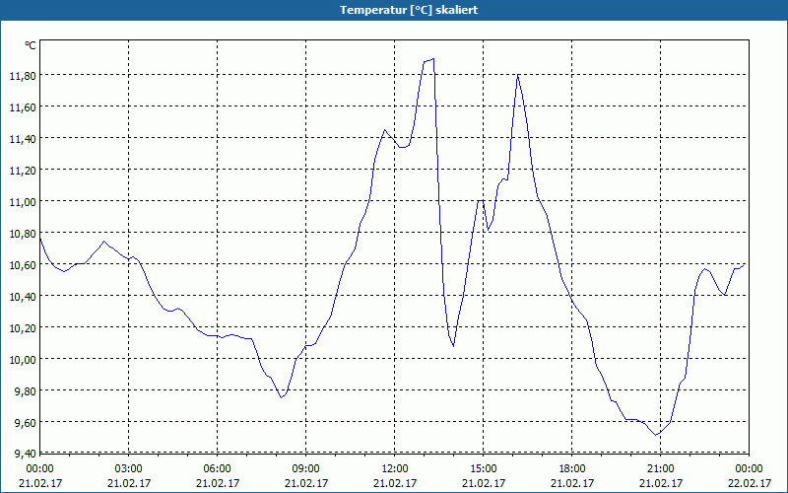Click the 18:00 time axis label
This screenshot has height=493, width=788.
tap(572, 469)
